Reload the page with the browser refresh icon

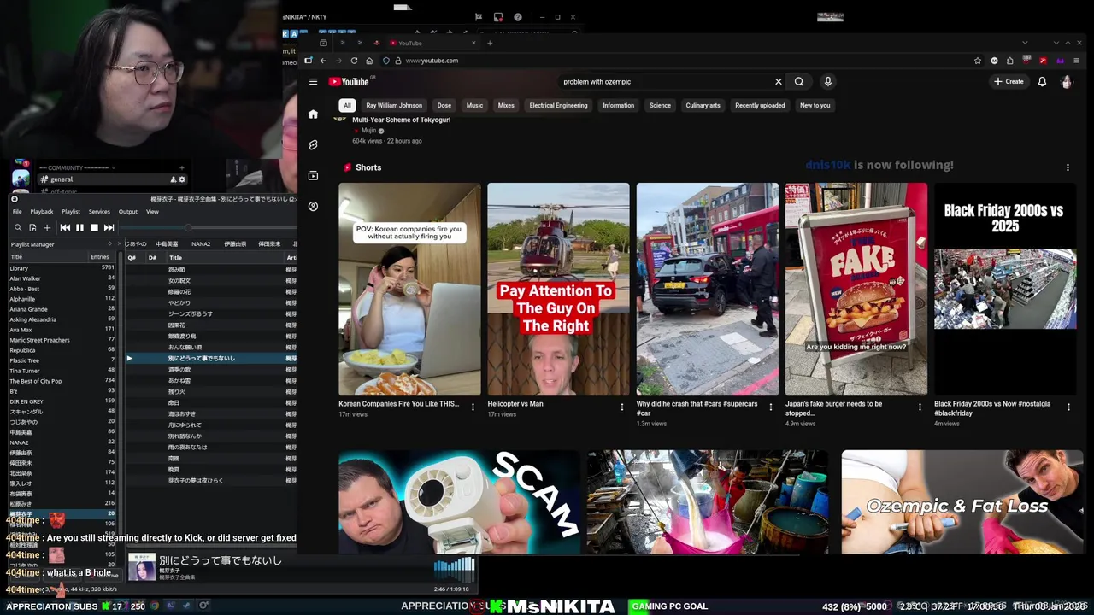pos(354,61)
